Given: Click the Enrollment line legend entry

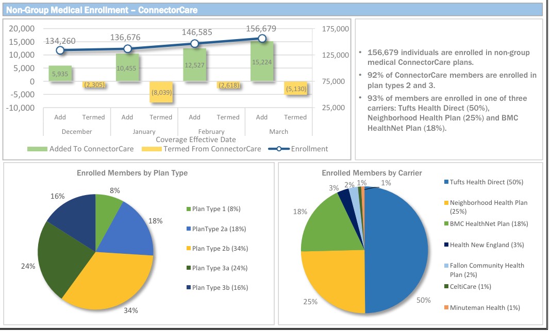Looking at the screenshot, I should (x=278, y=149).
